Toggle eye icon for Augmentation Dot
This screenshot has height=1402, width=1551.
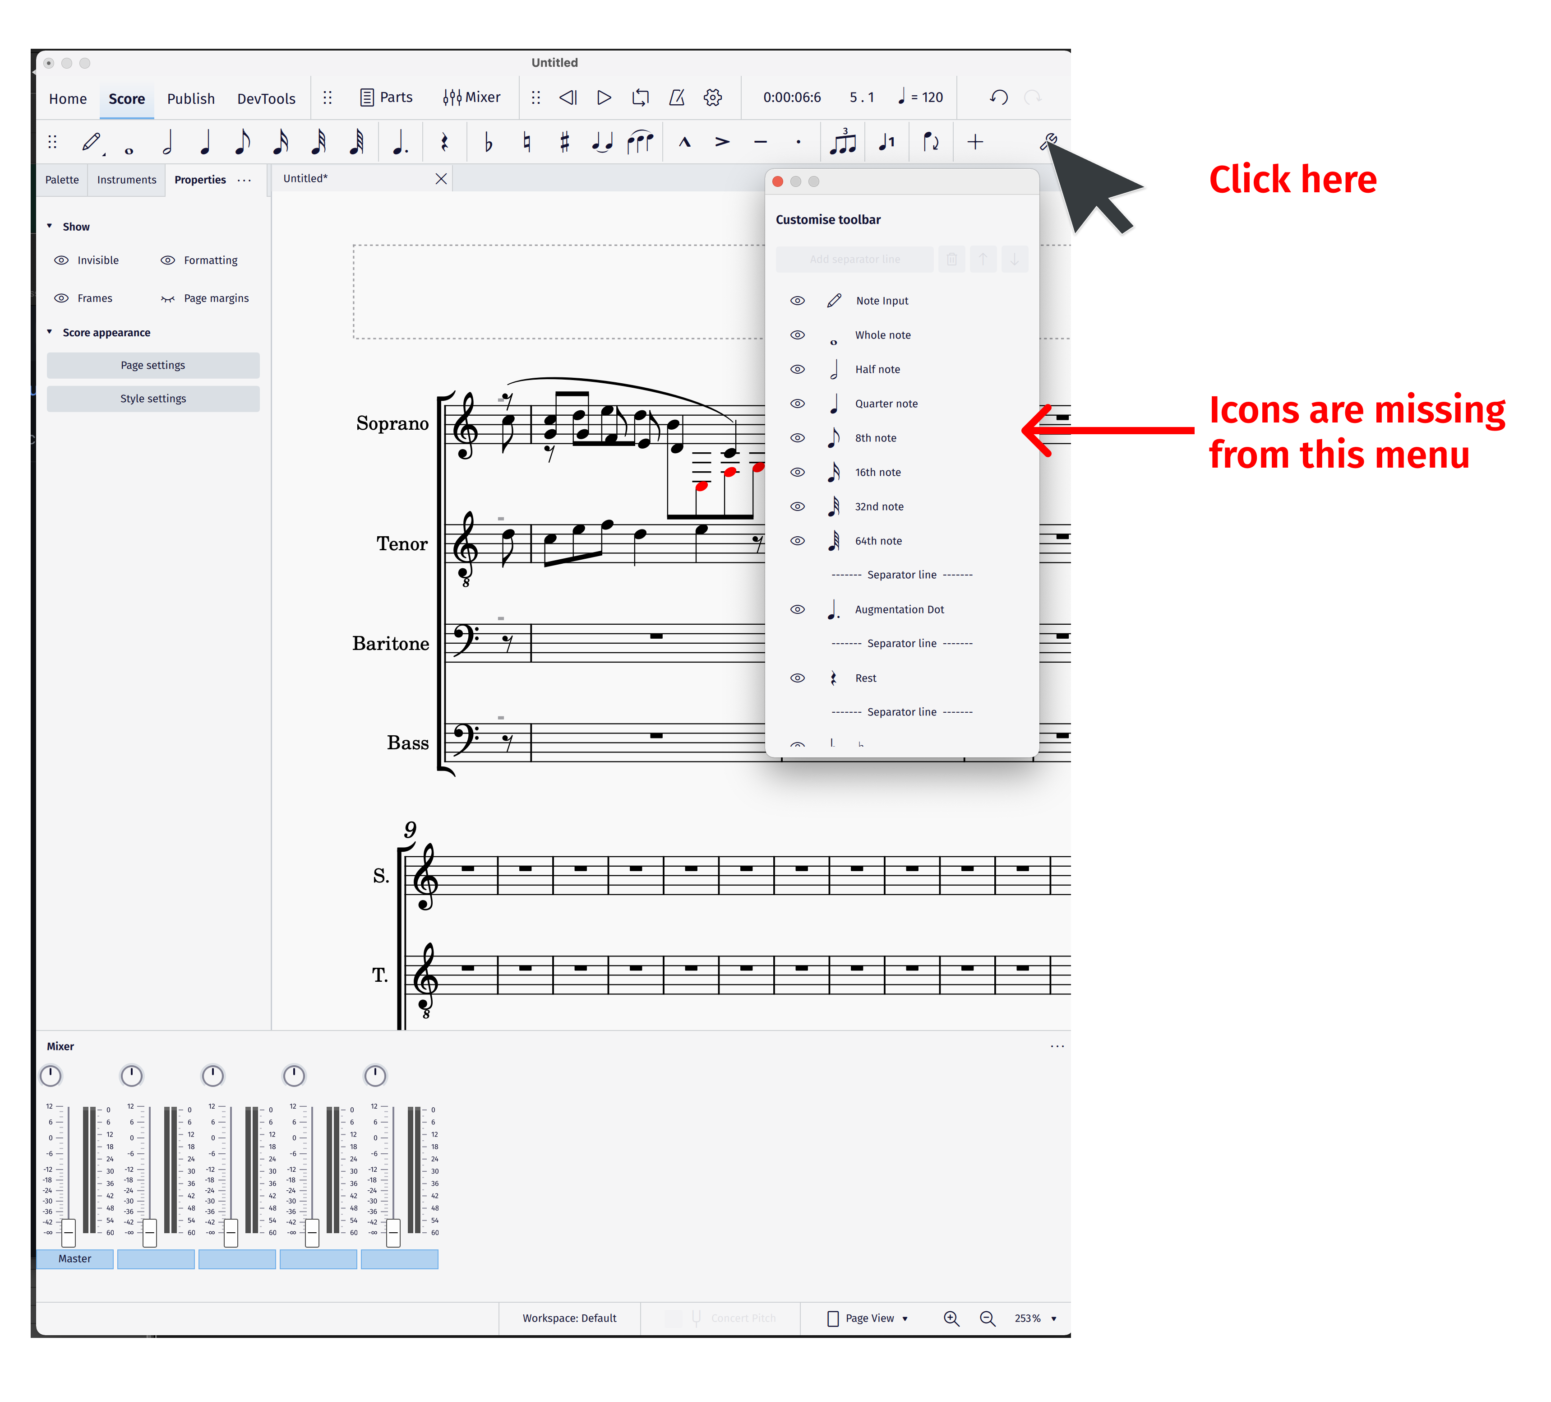point(797,610)
